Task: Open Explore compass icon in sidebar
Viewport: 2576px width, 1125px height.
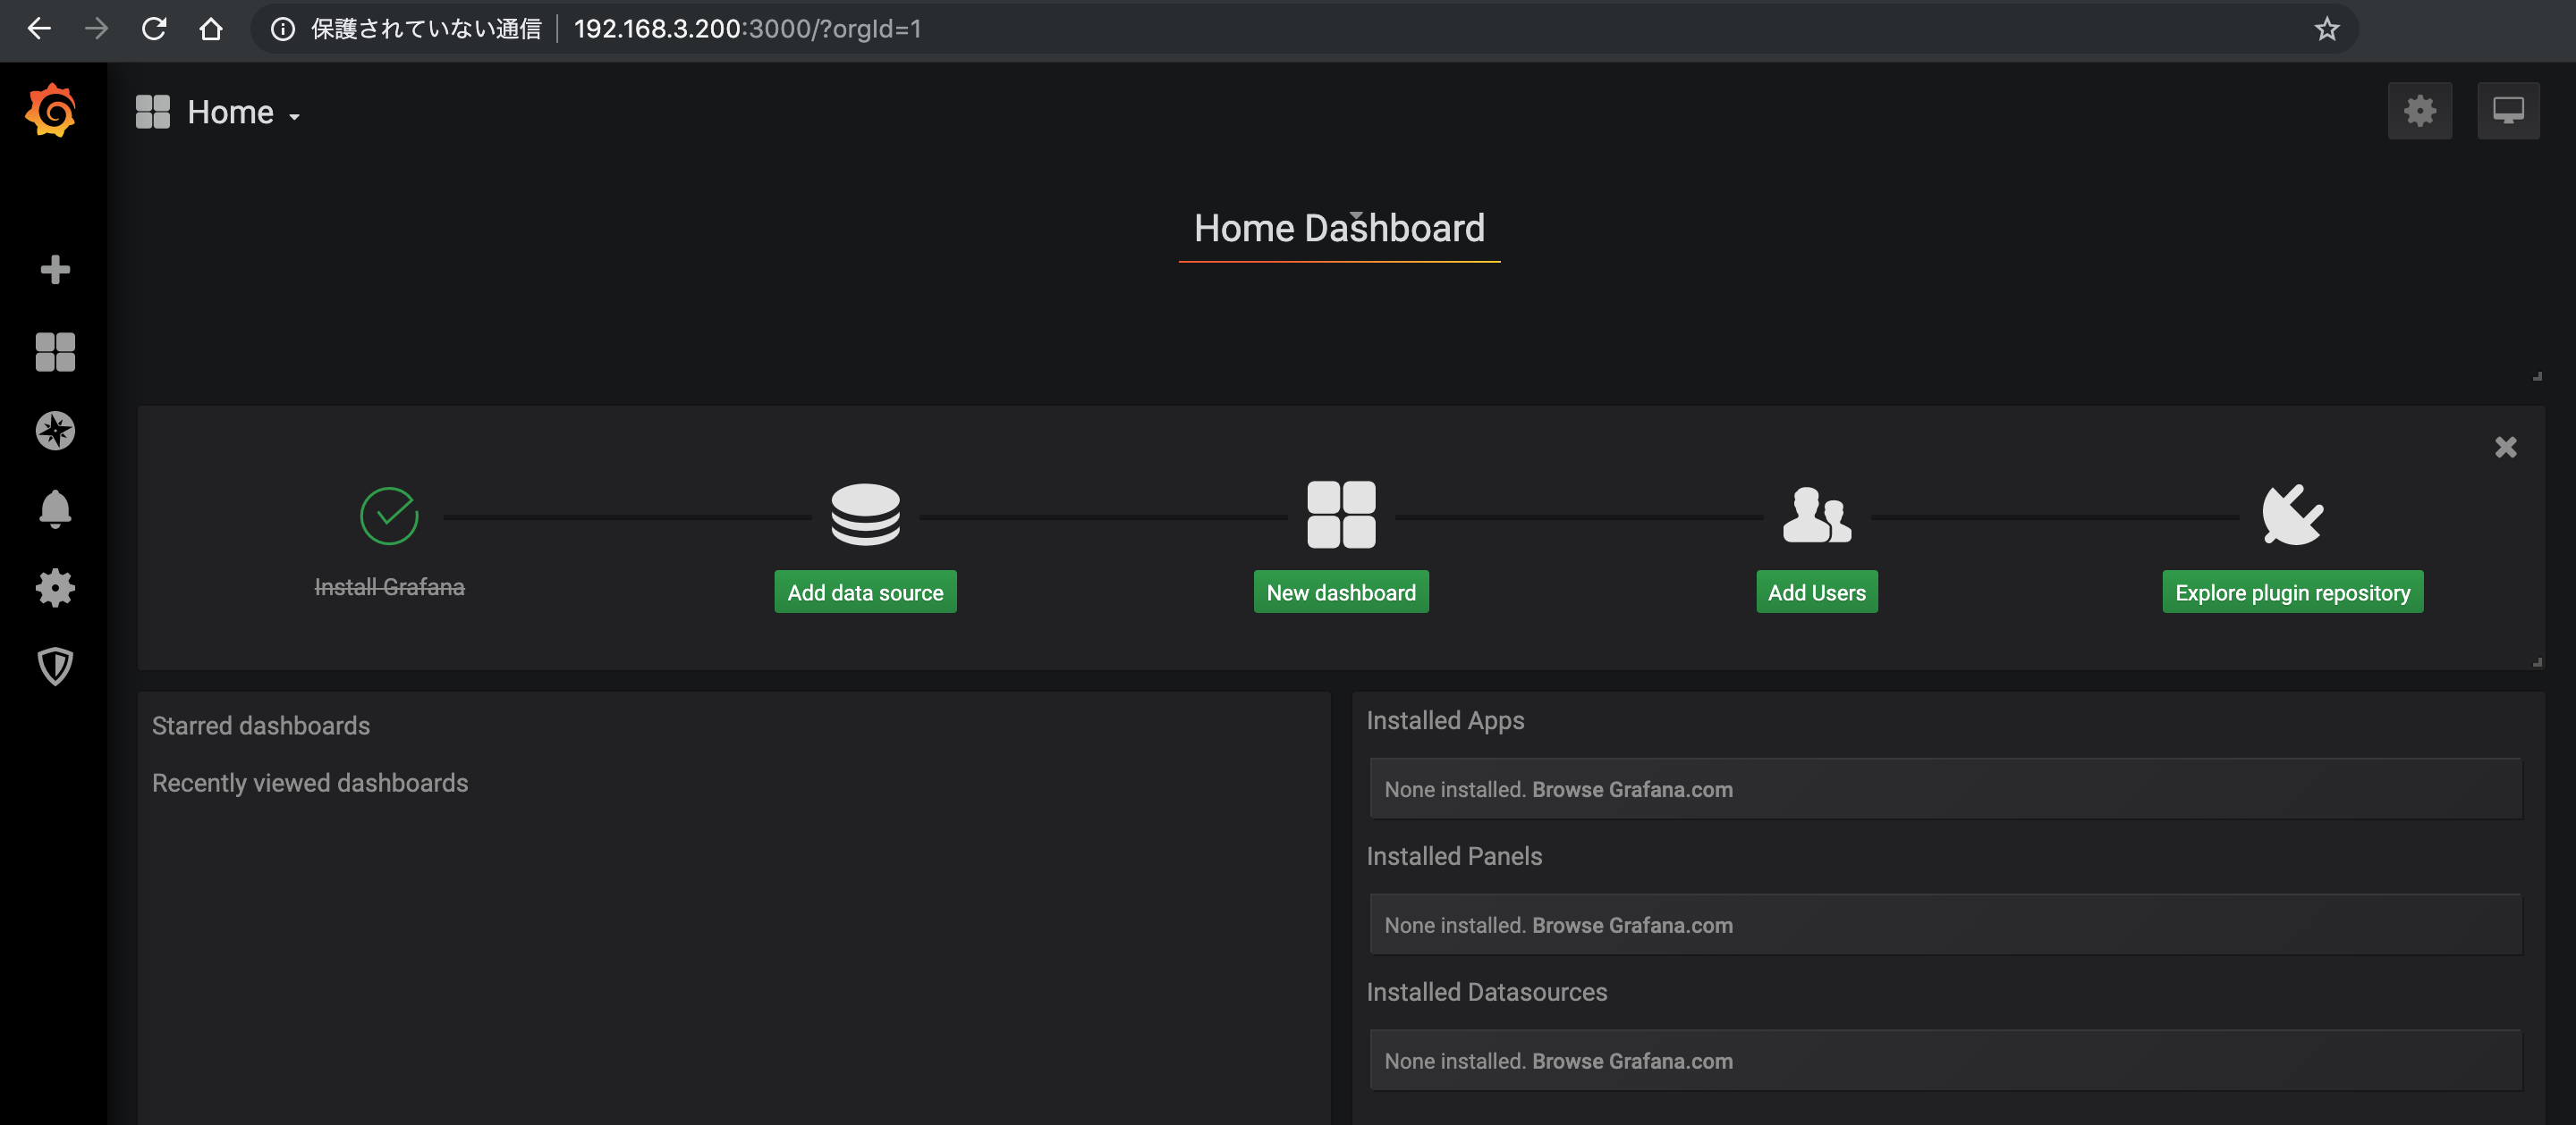Action: click(55, 431)
